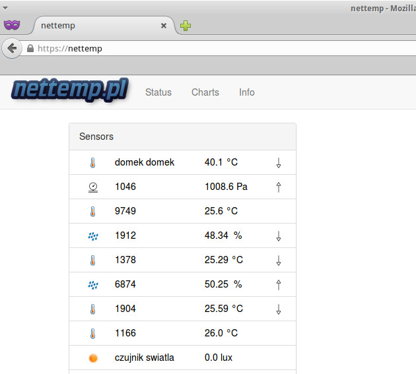Click the padlock security icon in address bar

coord(30,48)
